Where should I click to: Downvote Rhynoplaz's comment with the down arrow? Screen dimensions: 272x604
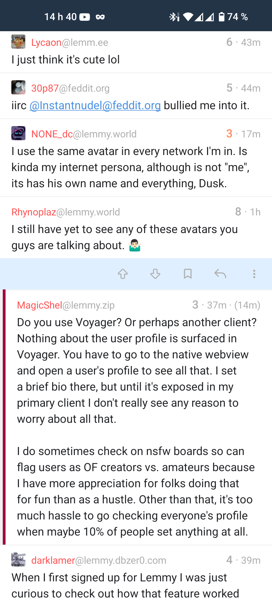pyautogui.click(x=155, y=274)
